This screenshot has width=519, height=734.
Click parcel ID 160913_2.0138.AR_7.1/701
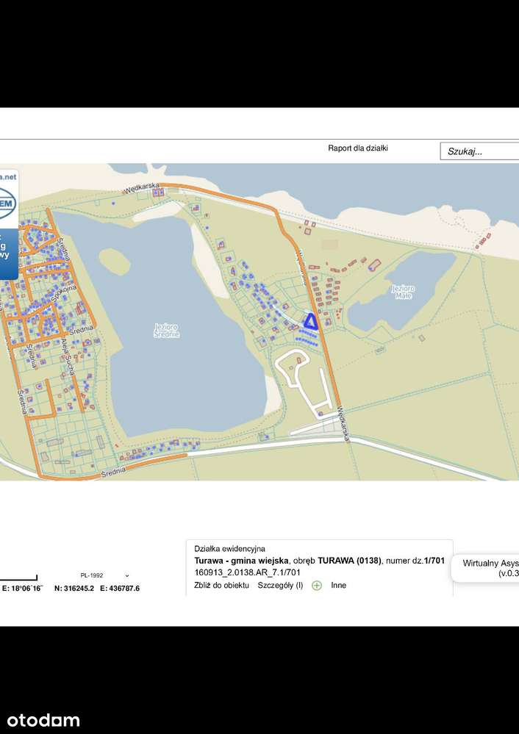tap(247, 572)
